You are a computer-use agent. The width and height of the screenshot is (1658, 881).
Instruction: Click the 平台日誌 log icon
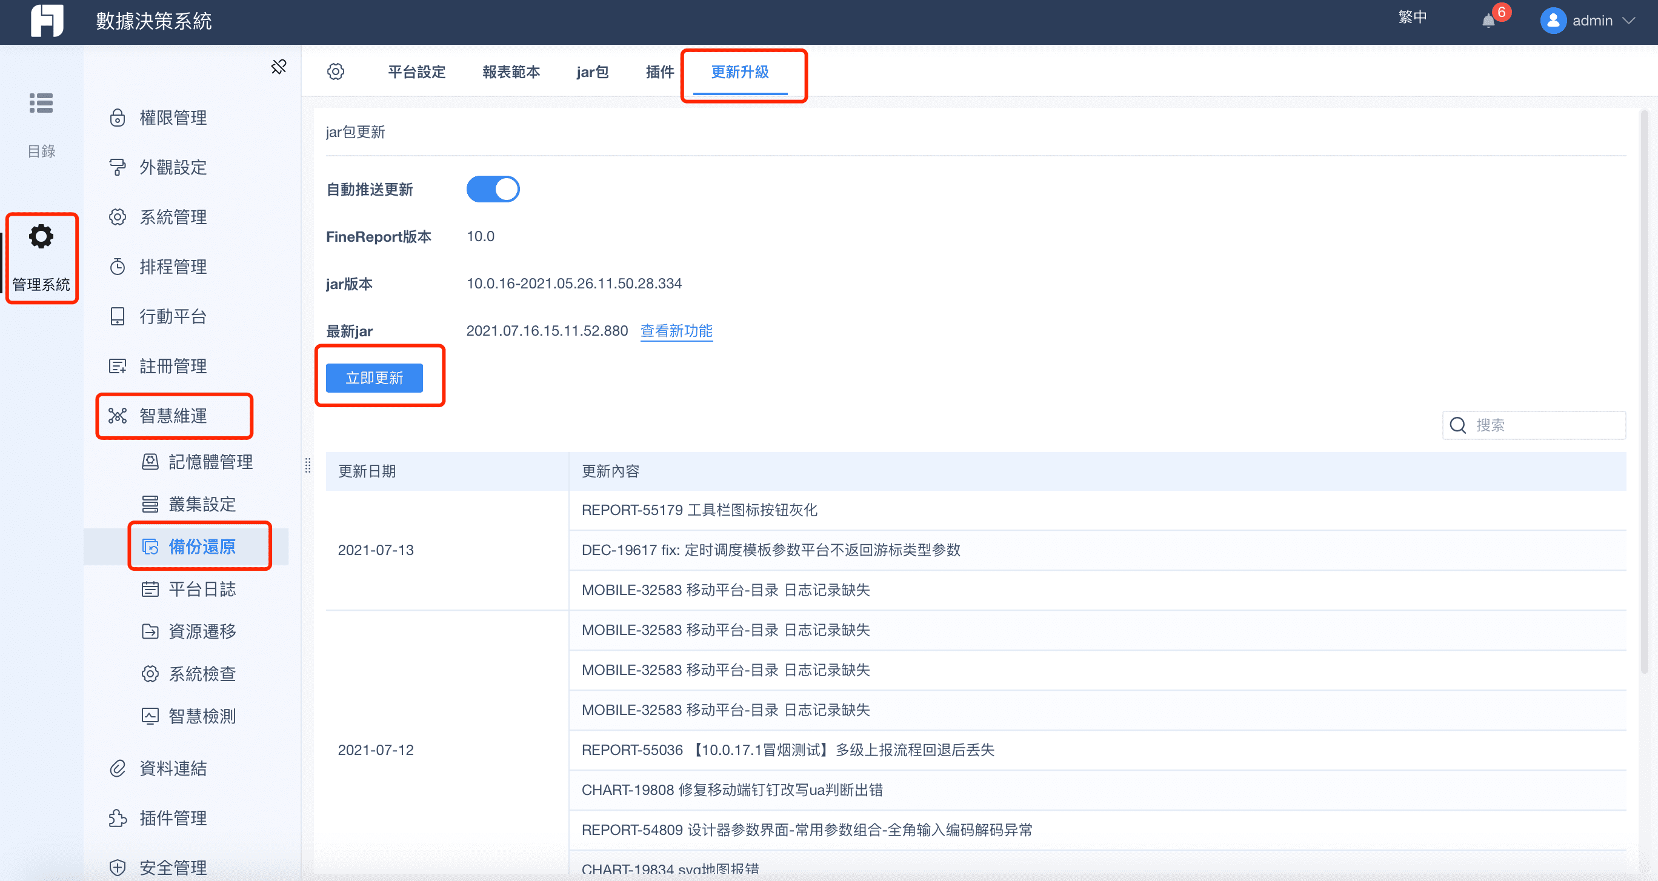click(x=150, y=589)
